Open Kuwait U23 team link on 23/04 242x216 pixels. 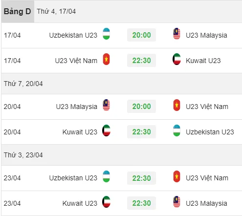(80, 203)
